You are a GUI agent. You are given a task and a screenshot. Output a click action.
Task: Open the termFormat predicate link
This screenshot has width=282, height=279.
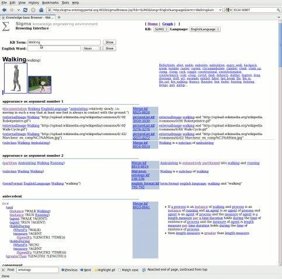(x=13, y=183)
